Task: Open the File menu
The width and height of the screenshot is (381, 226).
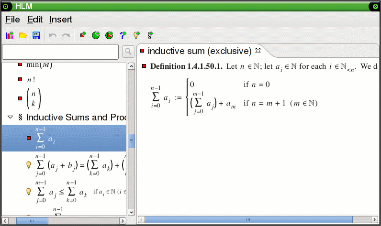Action: 12,20
